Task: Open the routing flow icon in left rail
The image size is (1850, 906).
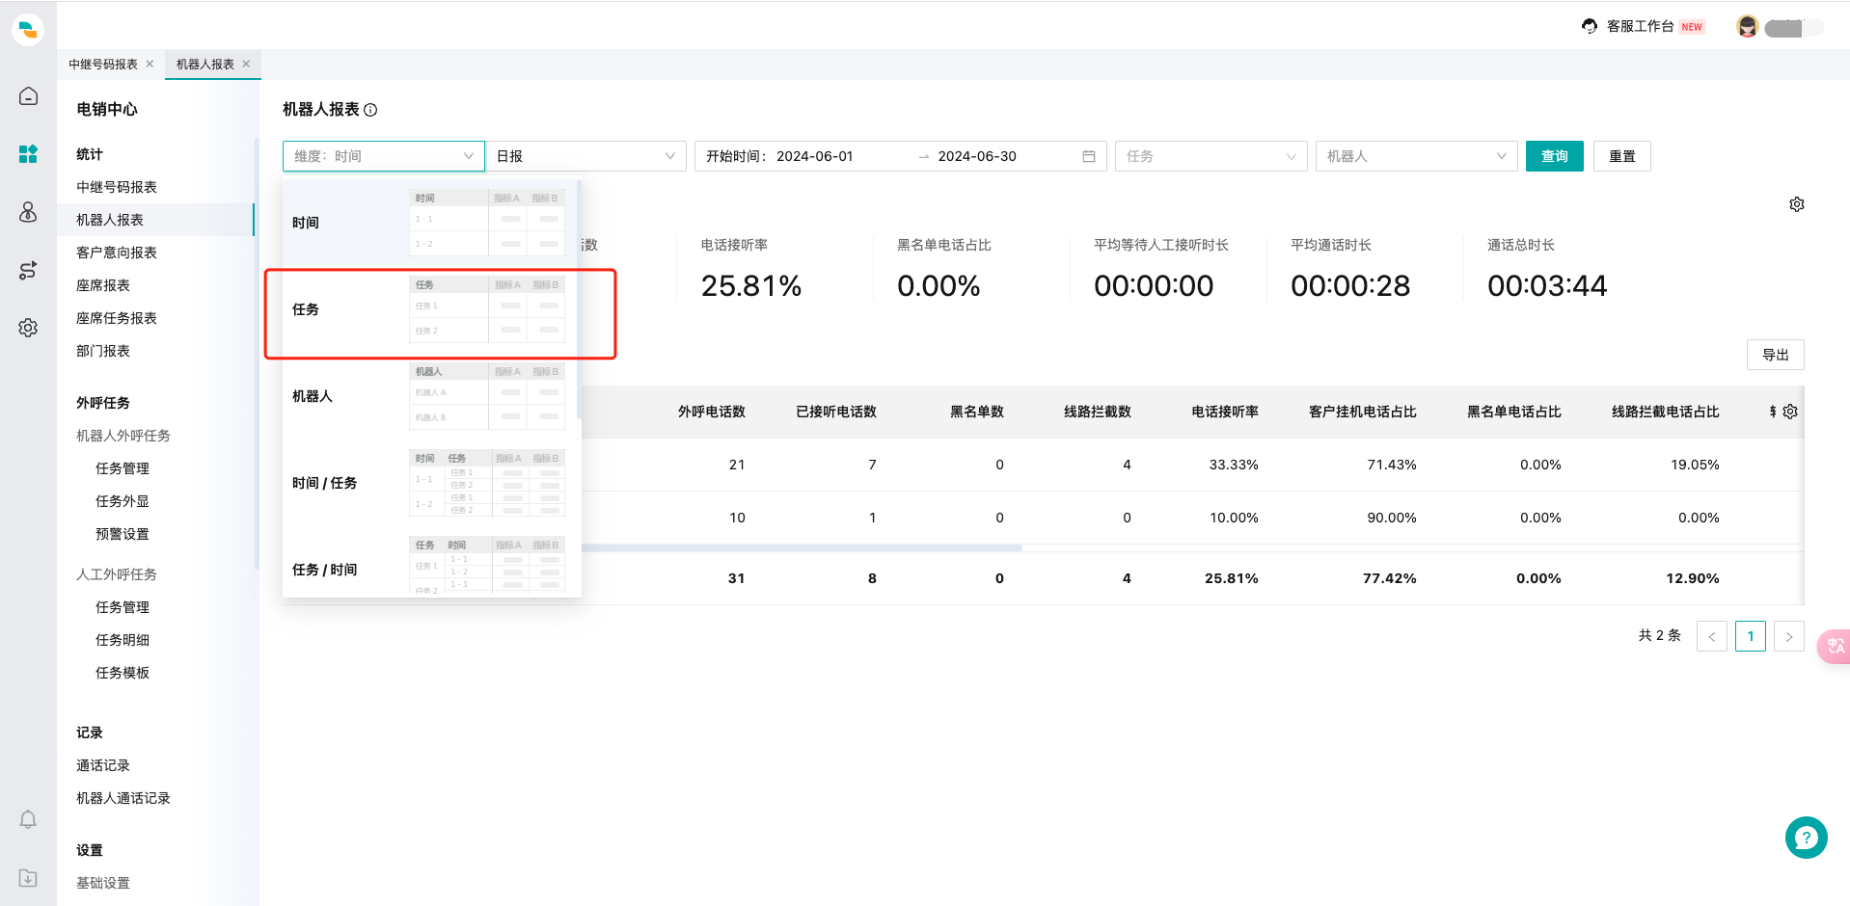Action: coord(28,270)
